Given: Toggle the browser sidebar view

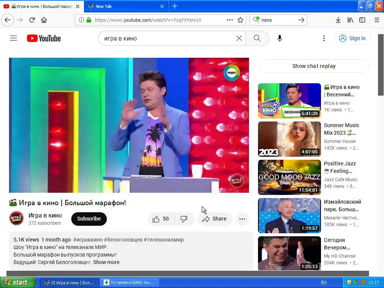Looking at the screenshot, I should [x=362, y=20].
